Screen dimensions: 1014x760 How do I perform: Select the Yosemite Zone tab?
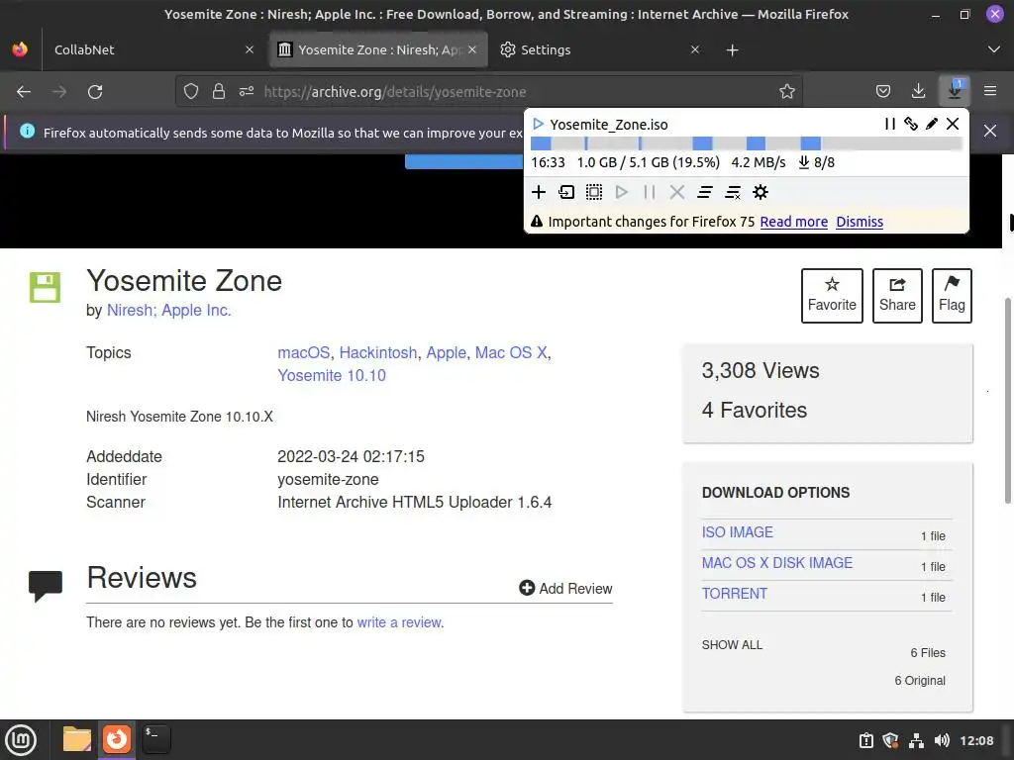378,49
